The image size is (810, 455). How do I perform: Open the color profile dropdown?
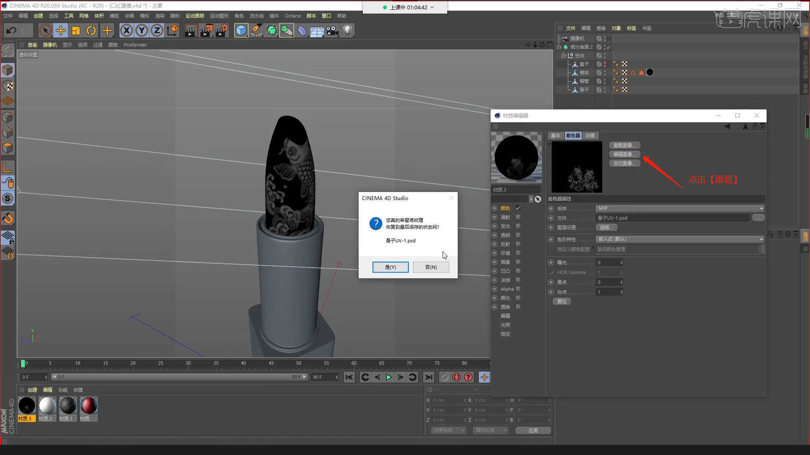point(680,239)
